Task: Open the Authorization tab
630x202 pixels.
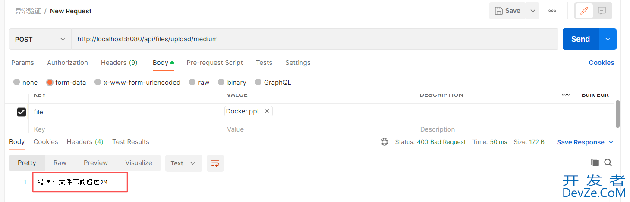Action: pyautogui.click(x=67, y=63)
